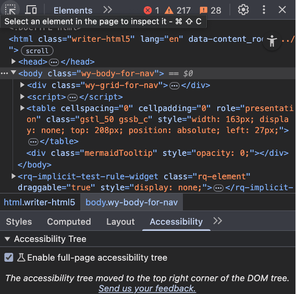Click the rq-element class value
The image size is (296, 294).
(221, 177)
